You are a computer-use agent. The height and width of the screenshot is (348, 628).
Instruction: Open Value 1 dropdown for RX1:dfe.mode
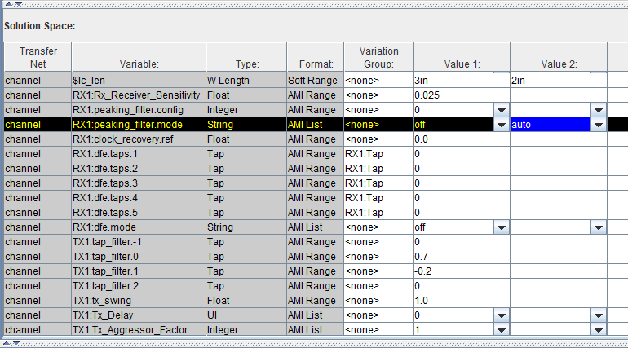[x=502, y=227]
